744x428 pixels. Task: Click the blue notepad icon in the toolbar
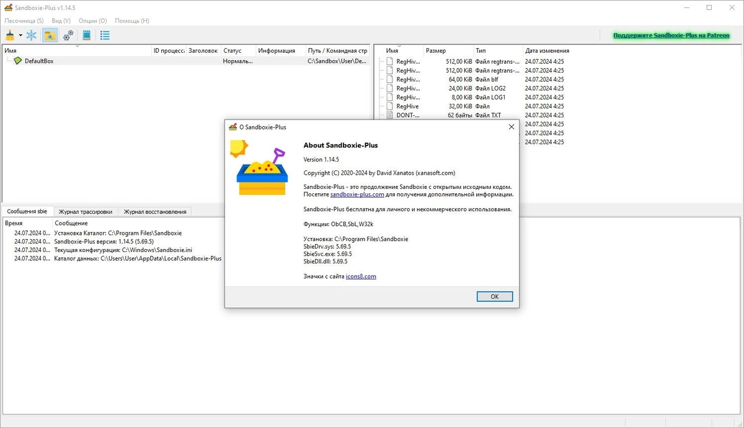click(87, 35)
